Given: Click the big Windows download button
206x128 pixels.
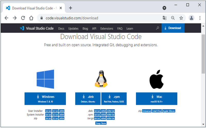Looking at the screenshot, I should click(x=45, y=99).
